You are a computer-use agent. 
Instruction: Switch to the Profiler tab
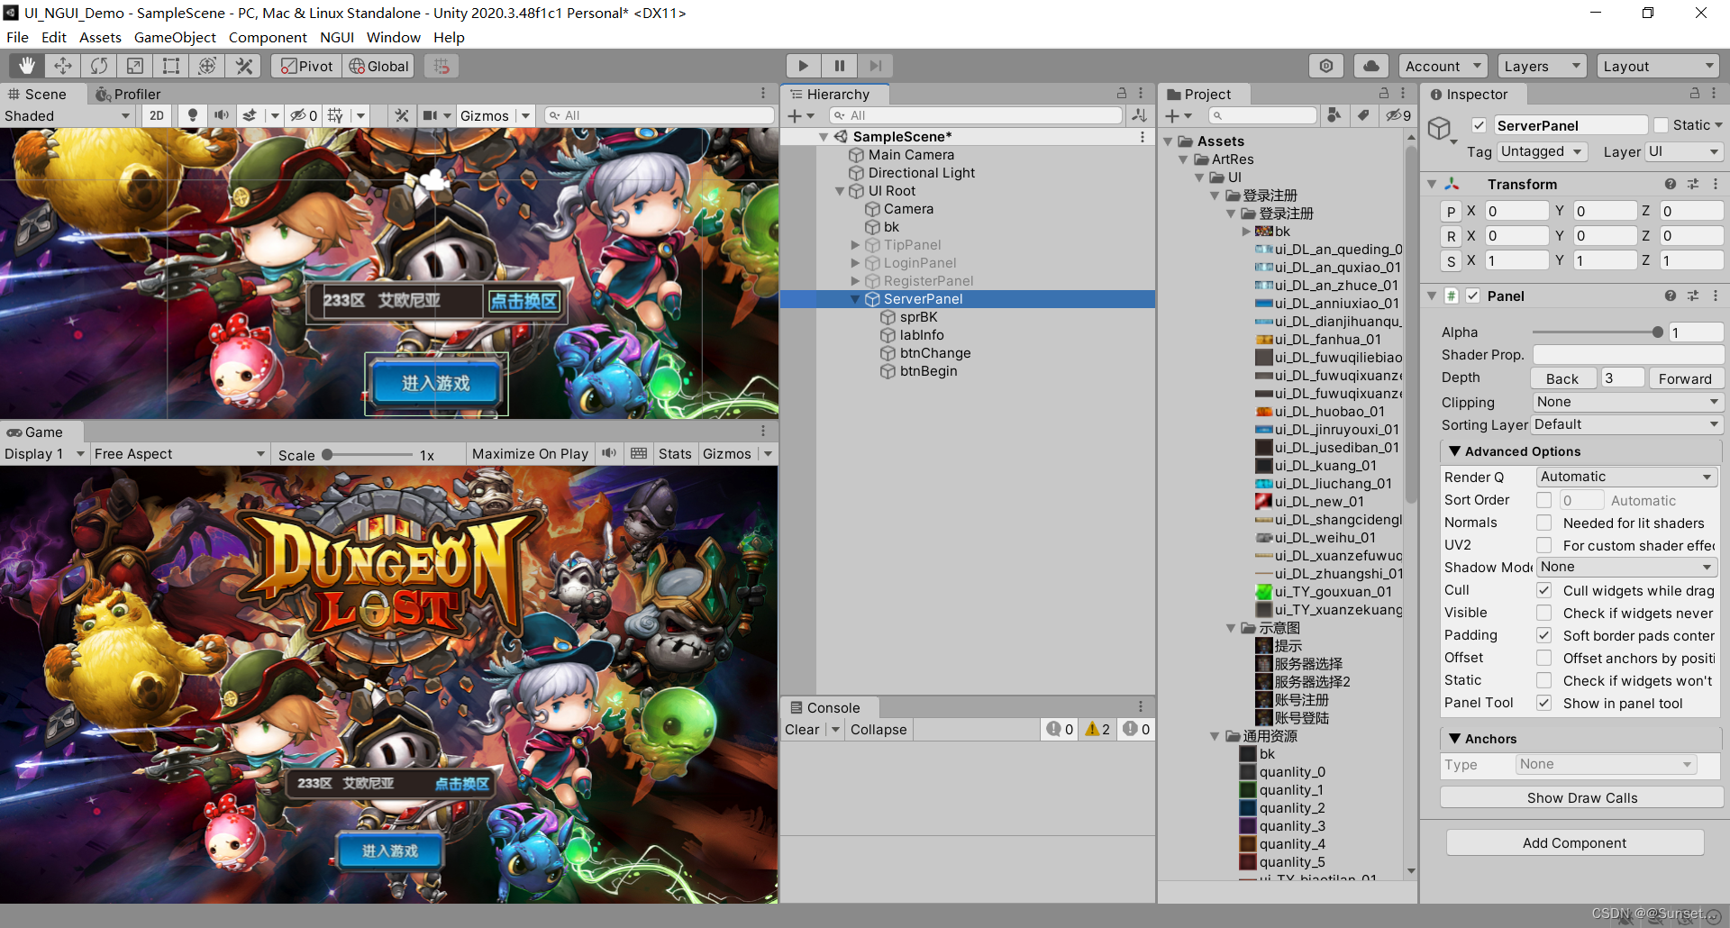(x=128, y=94)
